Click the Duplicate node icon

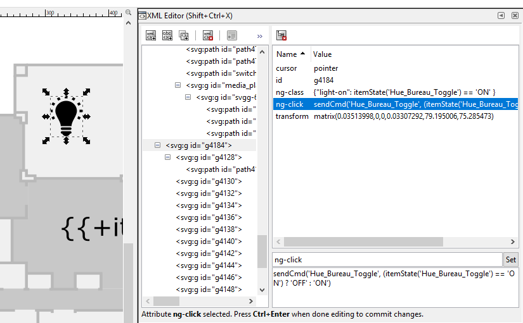click(x=184, y=36)
